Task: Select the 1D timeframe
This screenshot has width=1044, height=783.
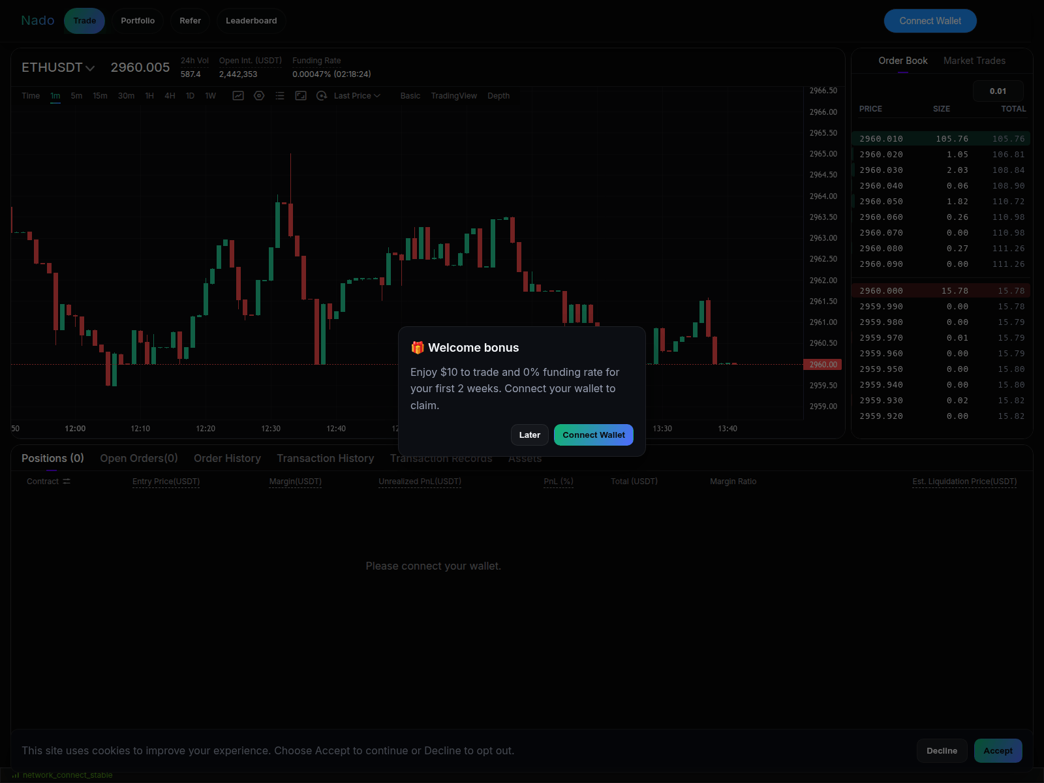Action: (x=190, y=95)
